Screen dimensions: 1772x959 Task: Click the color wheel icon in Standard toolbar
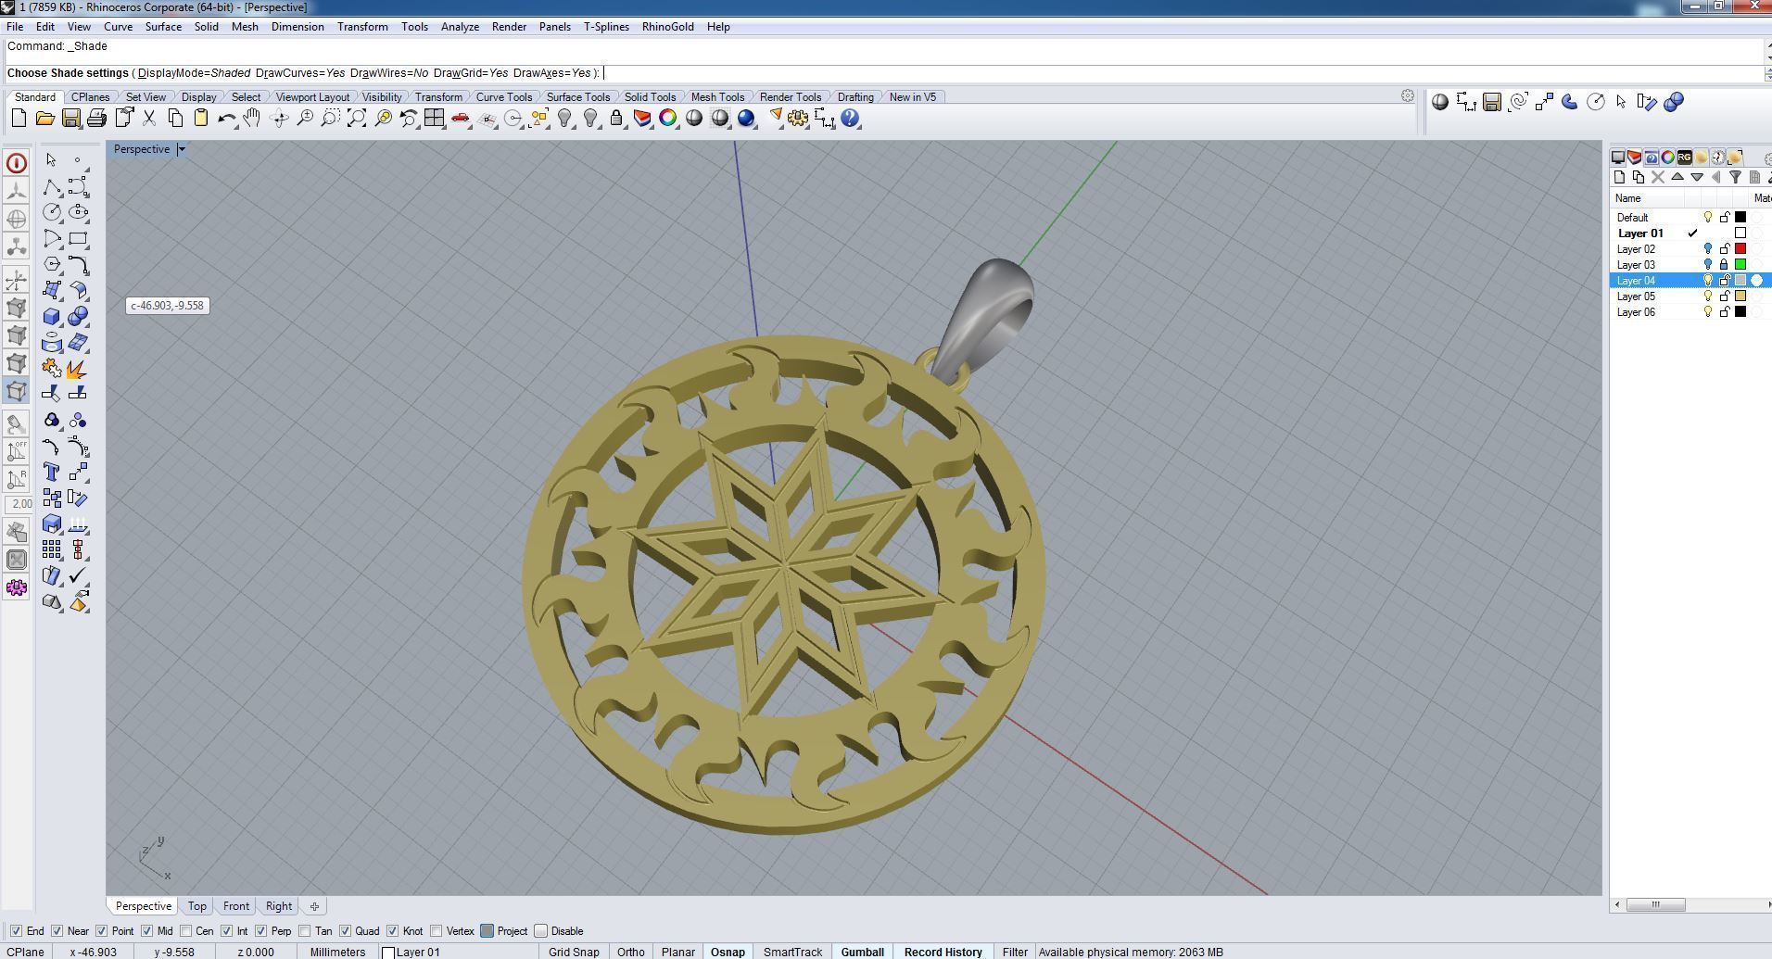668,119
